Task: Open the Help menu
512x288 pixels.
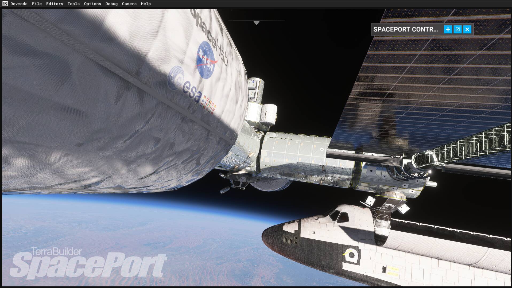Action: pyautogui.click(x=146, y=4)
